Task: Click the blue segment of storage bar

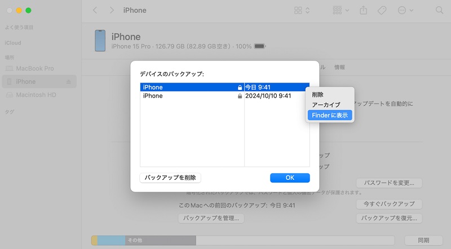Action: (x=111, y=241)
